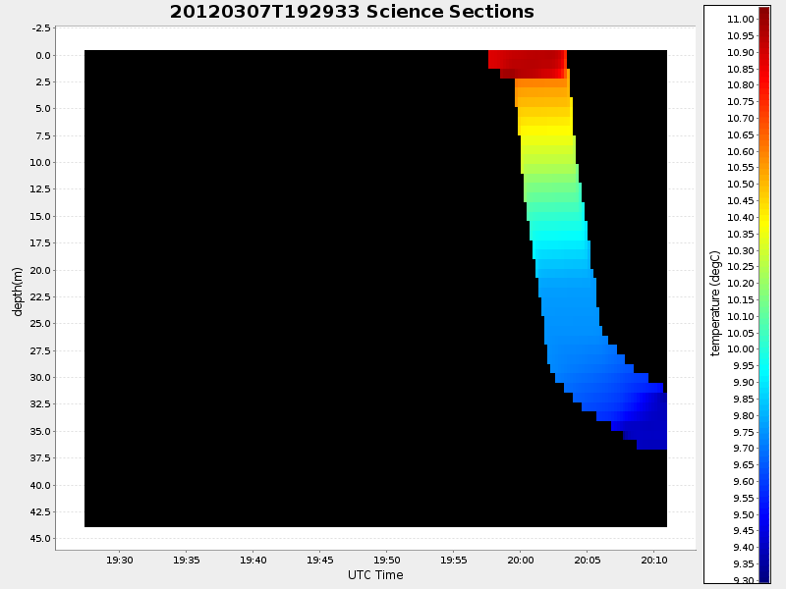The image size is (786, 589).
Task: Pick the 20:00 time axis tick label
Action: (520, 561)
